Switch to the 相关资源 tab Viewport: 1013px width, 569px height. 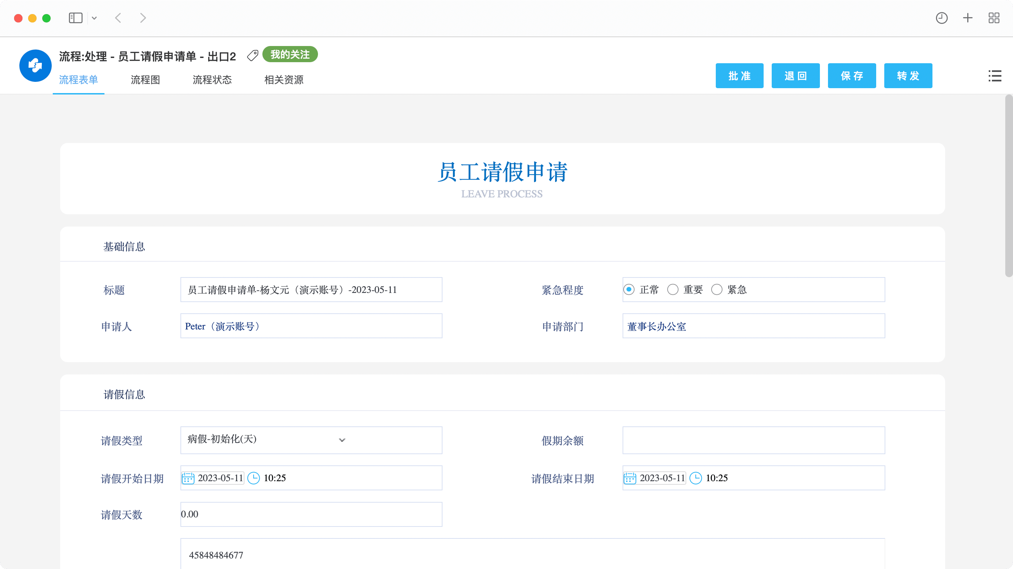pos(284,80)
